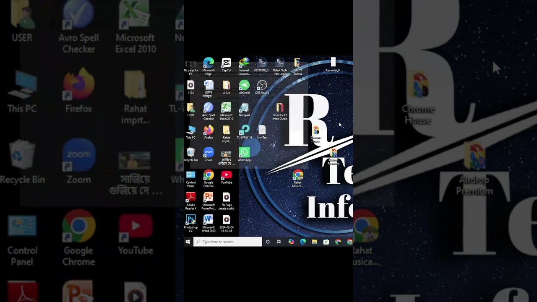Open the Windows Start menu
Viewport: 537px width, 302px height.
[x=188, y=242]
